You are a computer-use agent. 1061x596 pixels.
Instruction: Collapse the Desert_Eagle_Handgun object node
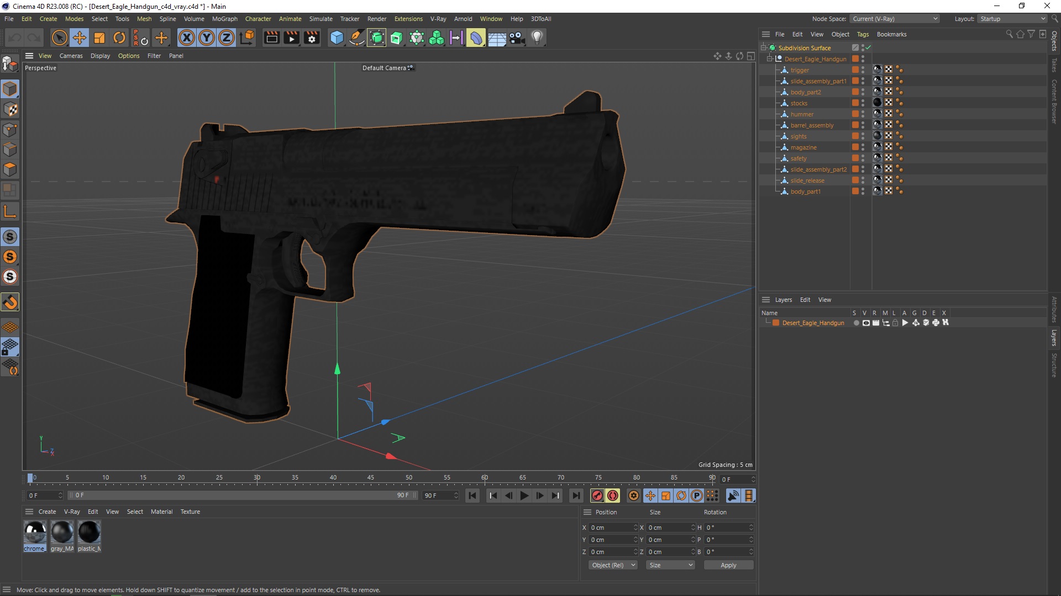pos(770,58)
